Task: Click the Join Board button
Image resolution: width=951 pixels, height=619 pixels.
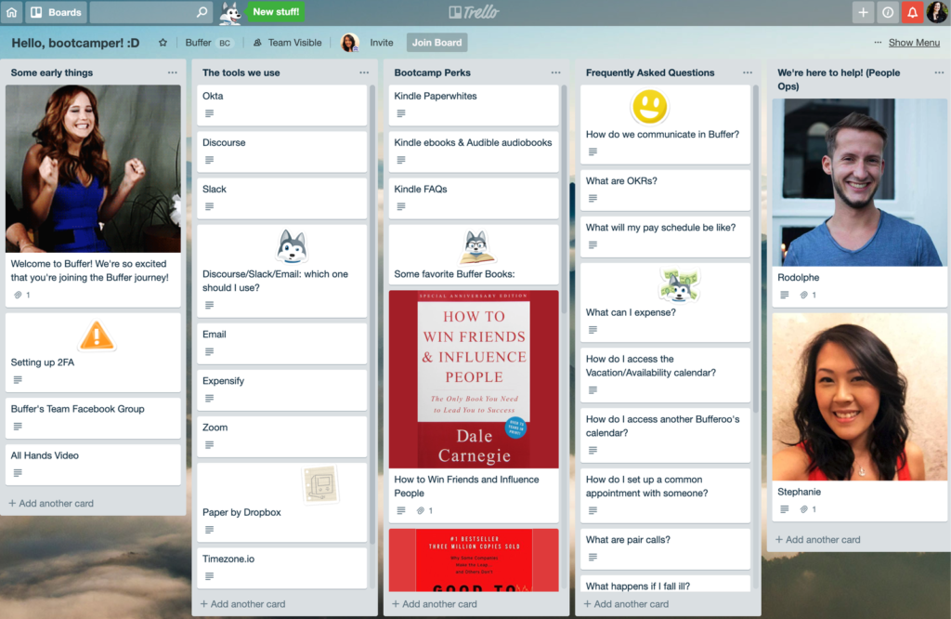Action: point(436,42)
